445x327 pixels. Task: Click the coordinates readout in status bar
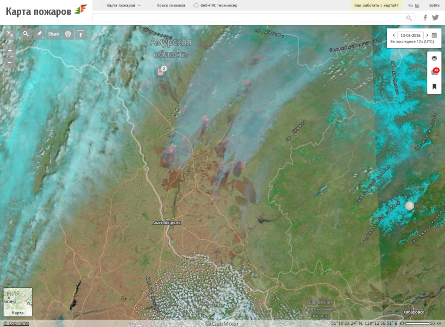point(364,324)
